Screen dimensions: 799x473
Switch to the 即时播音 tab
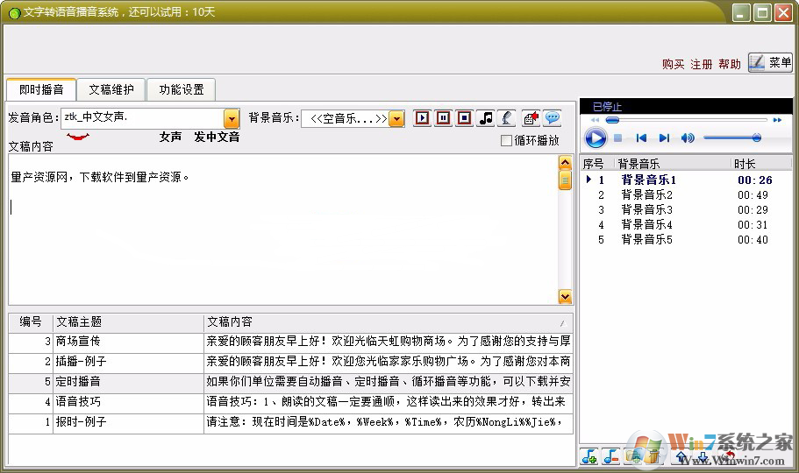click(x=41, y=89)
